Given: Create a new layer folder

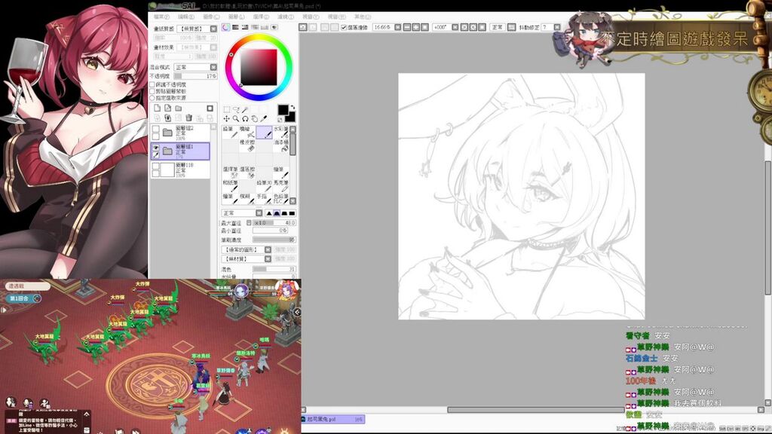Looking at the screenshot, I should 178,108.
